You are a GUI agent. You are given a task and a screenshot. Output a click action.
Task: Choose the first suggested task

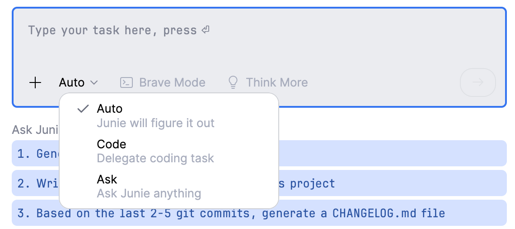[x=392, y=153]
